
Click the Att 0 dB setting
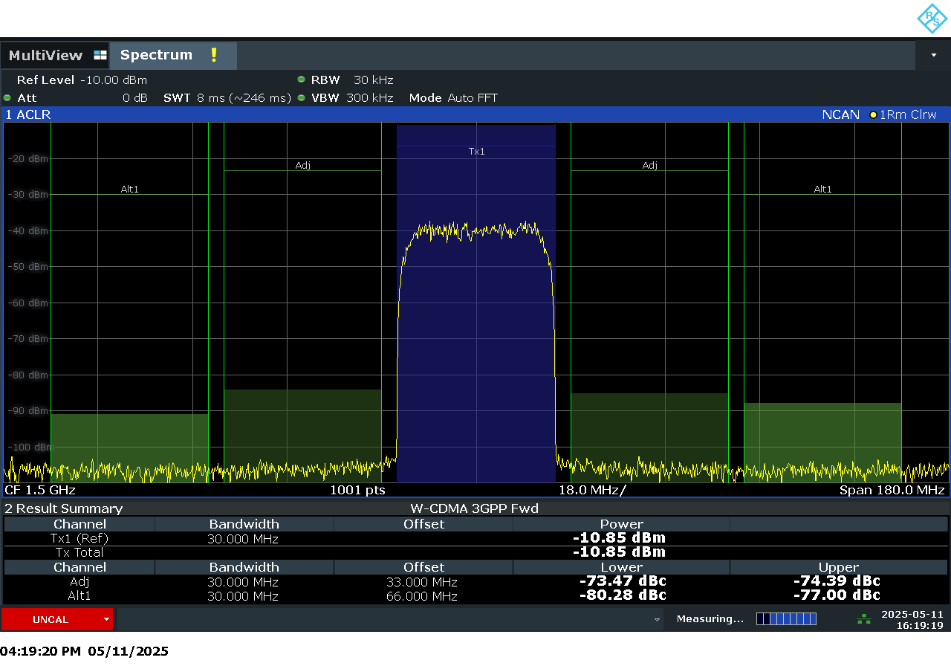pos(82,97)
